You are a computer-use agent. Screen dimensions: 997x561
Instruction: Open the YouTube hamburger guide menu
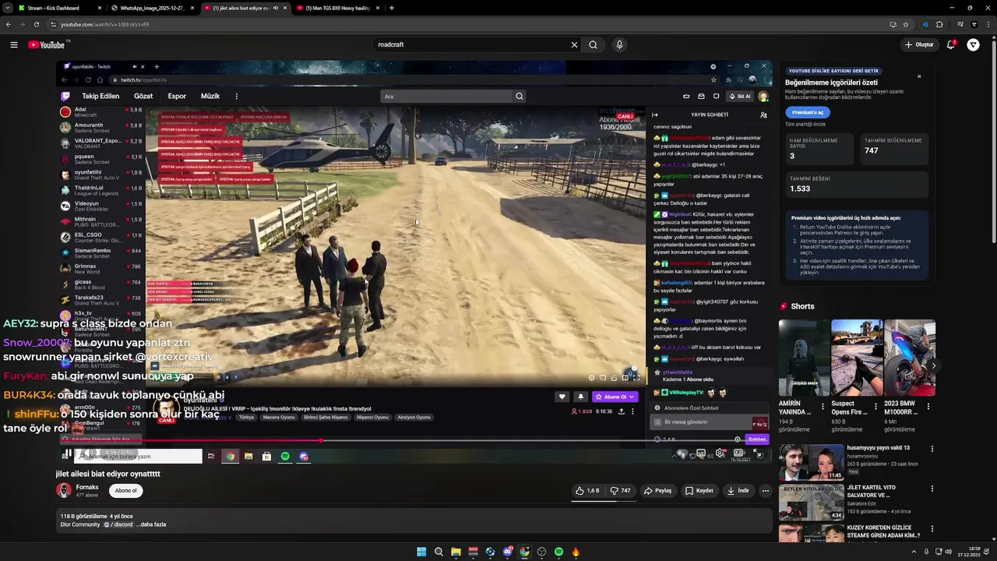(14, 44)
